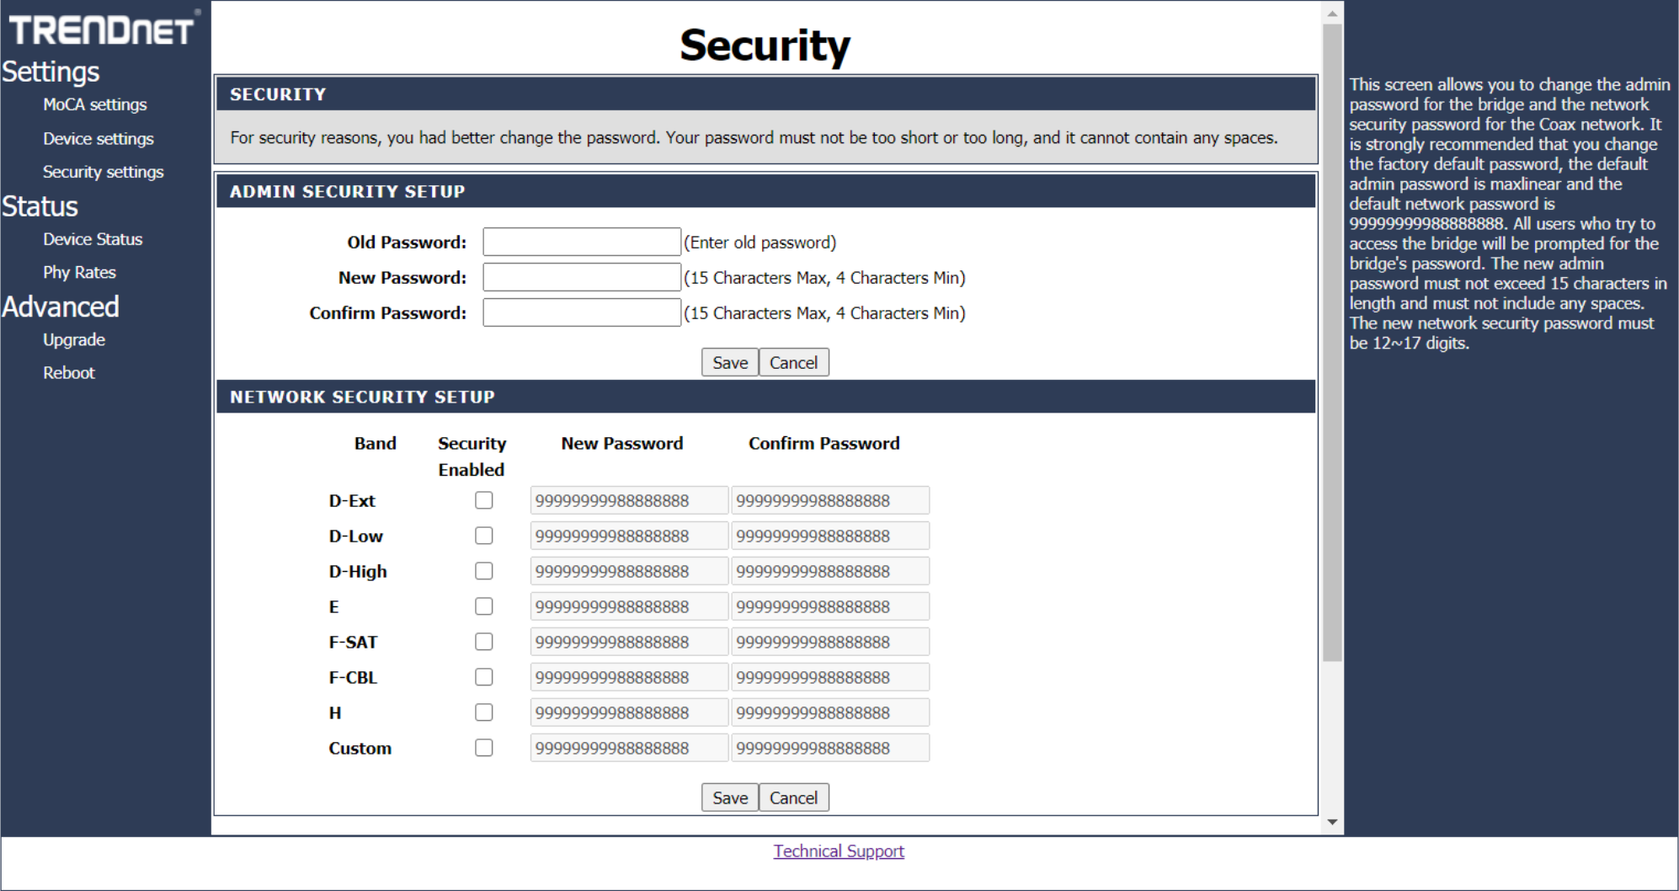
Task: Click F-SAT Confirm Password field
Action: click(x=830, y=642)
